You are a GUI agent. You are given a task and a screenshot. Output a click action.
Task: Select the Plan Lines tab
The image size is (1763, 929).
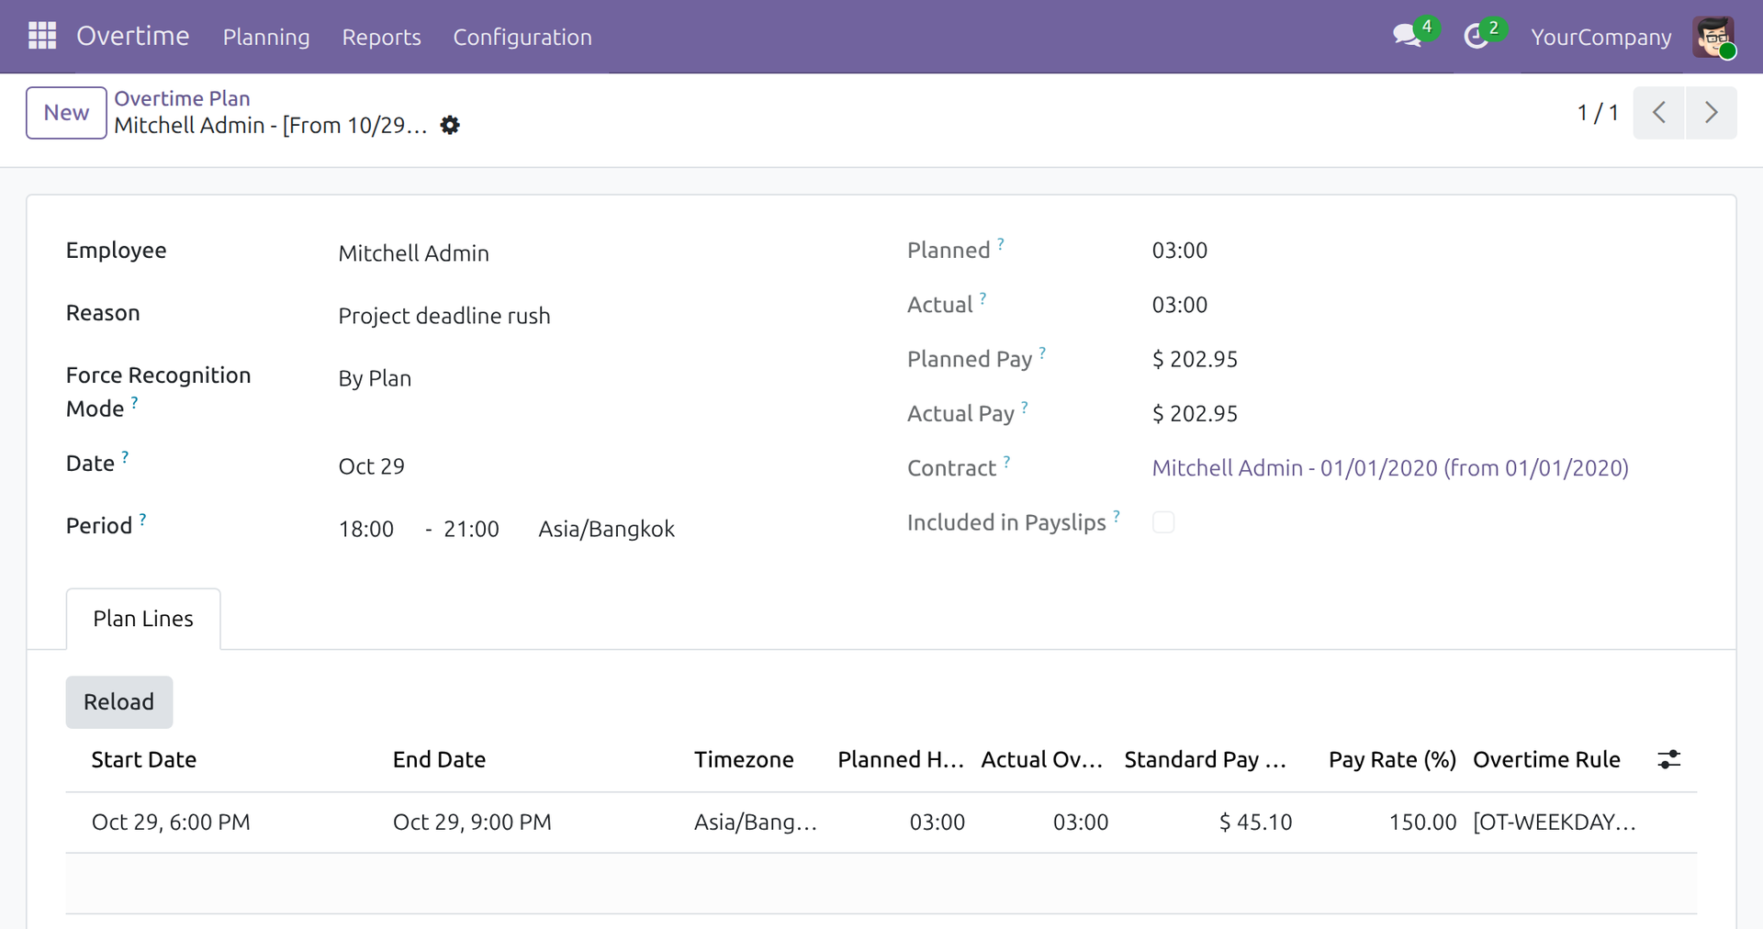coord(143,619)
